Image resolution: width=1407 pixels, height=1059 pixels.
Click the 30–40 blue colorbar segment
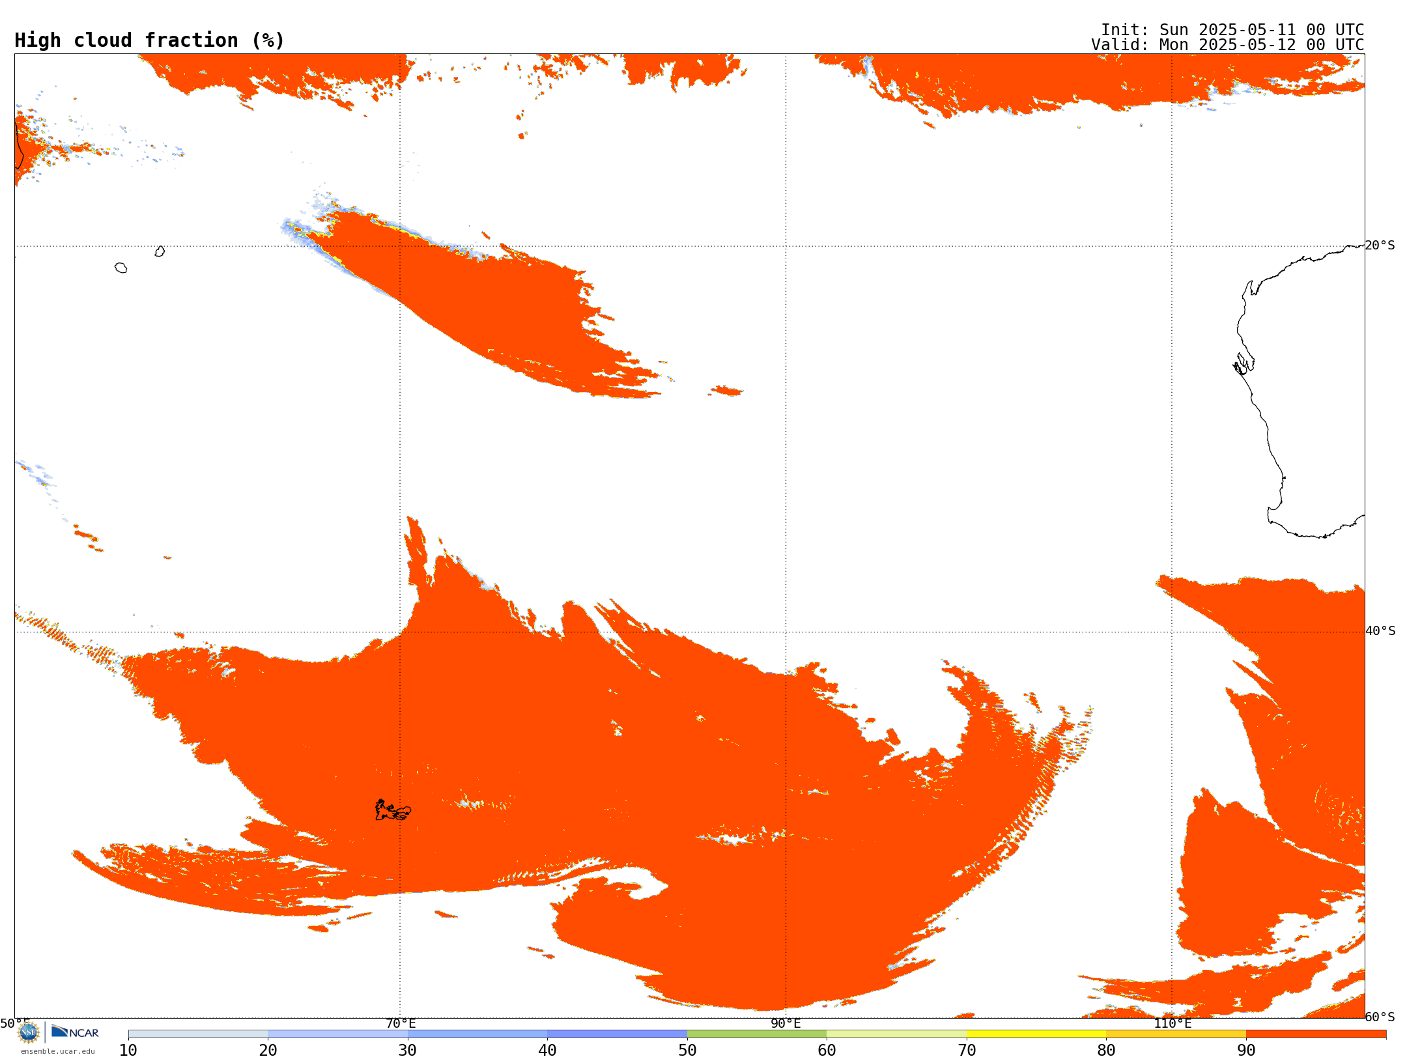(x=477, y=1034)
